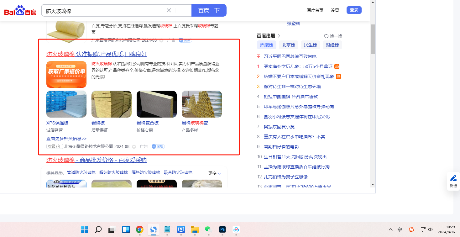Viewport: 460px width, 237px height.
Task: Open hot search 像对待生命一样对待生态环境
Action: click(292, 87)
